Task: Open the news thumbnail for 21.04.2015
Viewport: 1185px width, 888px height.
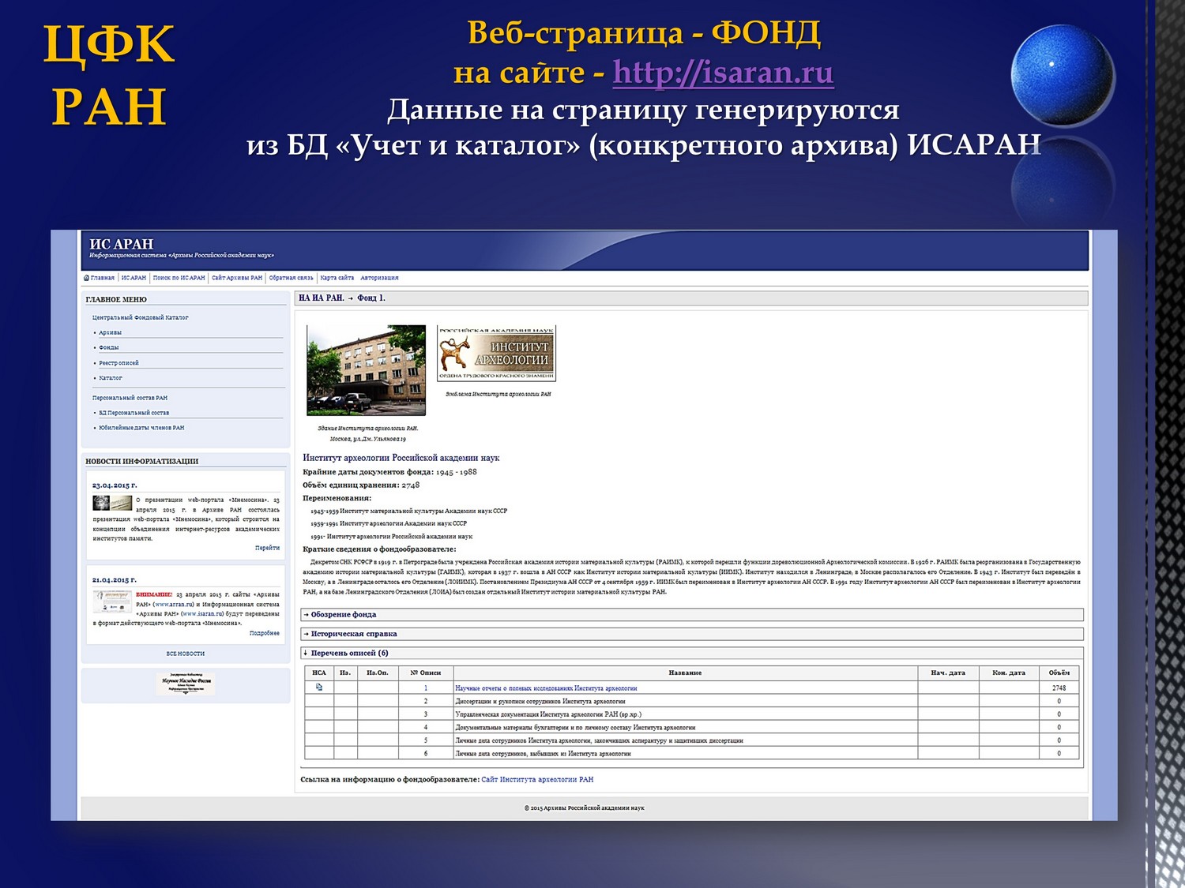Action: click(x=112, y=601)
